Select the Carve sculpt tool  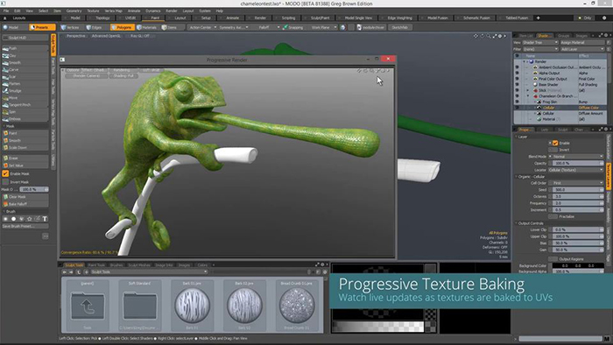click(x=25, y=69)
